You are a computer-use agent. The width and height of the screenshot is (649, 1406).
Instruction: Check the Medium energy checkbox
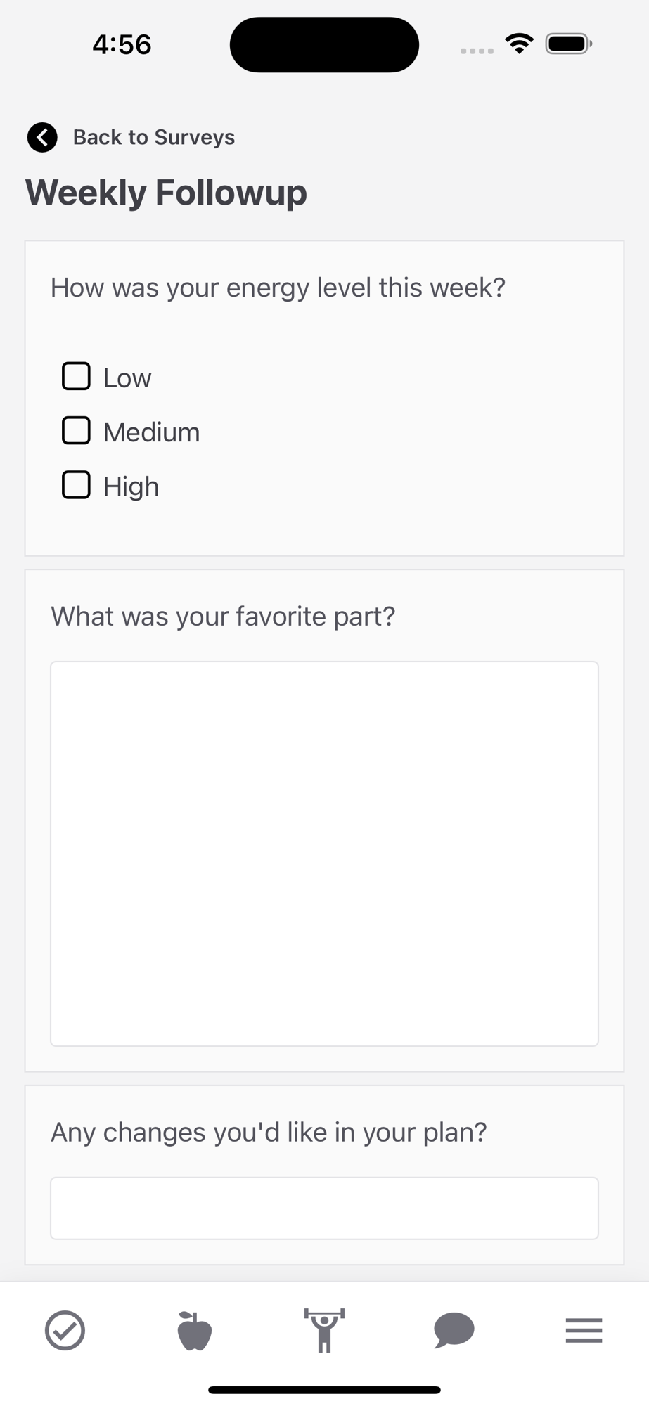click(76, 430)
